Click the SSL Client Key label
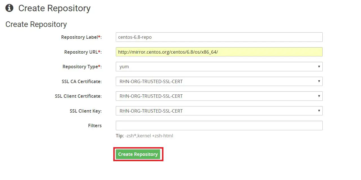This screenshot has height=180, width=361. (x=86, y=111)
